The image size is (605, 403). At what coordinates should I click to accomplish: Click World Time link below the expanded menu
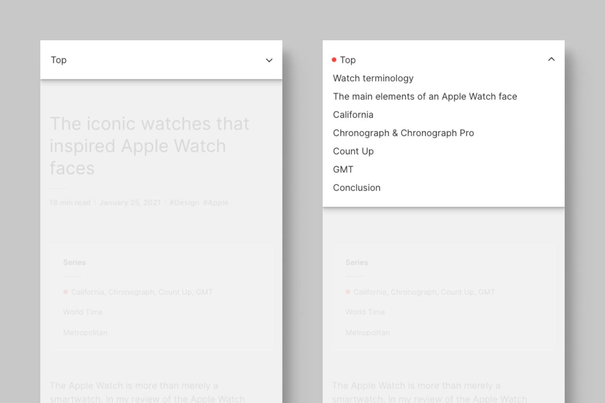(365, 312)
